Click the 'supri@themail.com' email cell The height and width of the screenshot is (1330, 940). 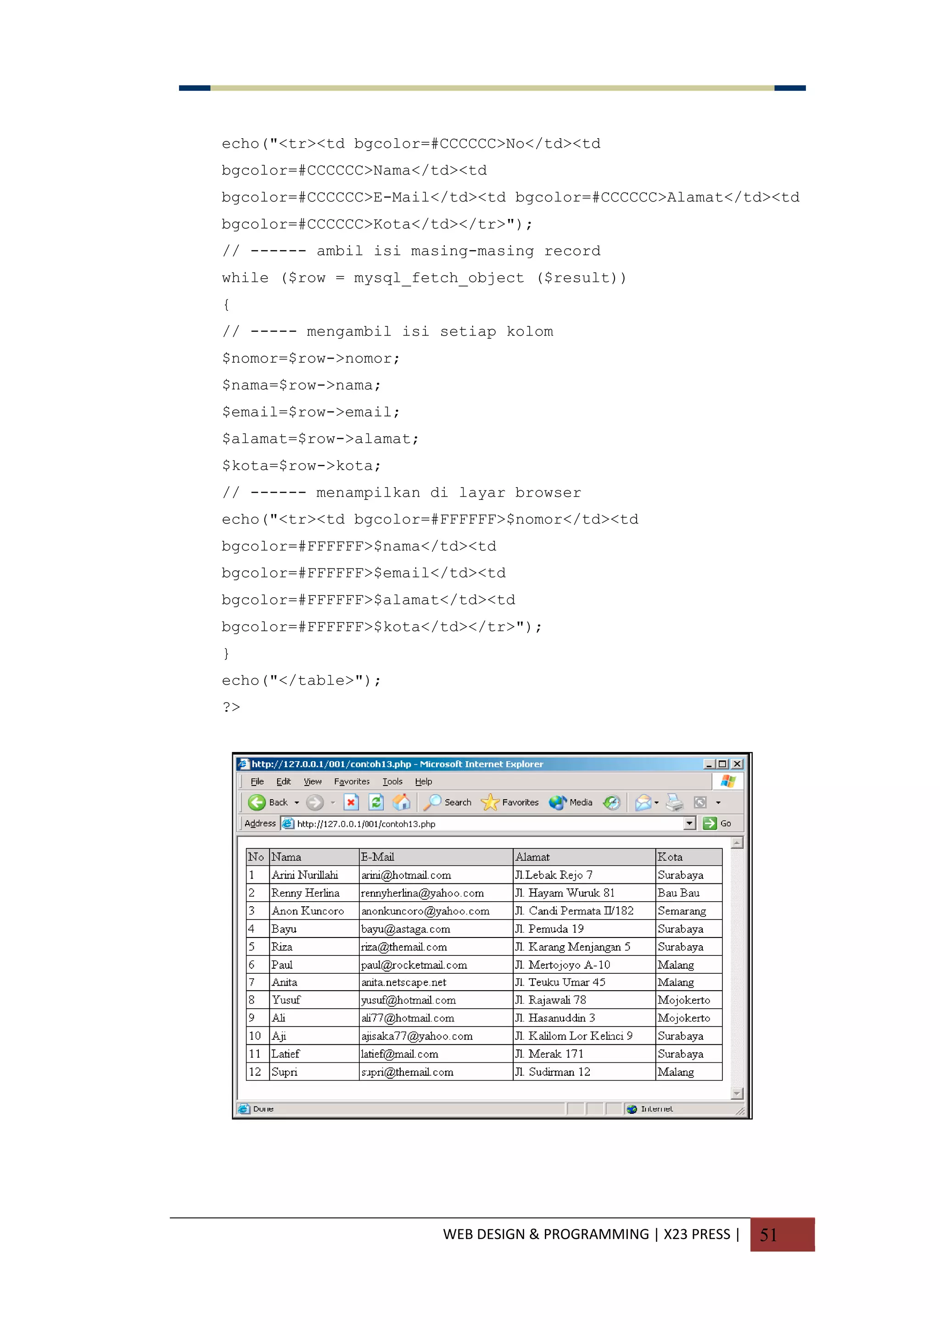pos(436,1072)
